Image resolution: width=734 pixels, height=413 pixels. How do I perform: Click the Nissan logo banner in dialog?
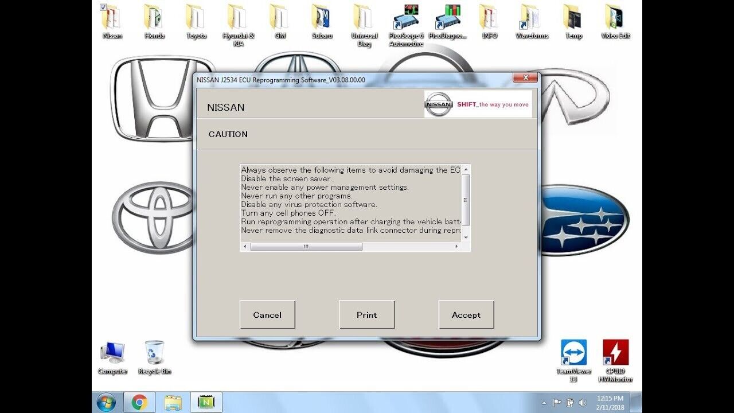(x=478, y=104)
